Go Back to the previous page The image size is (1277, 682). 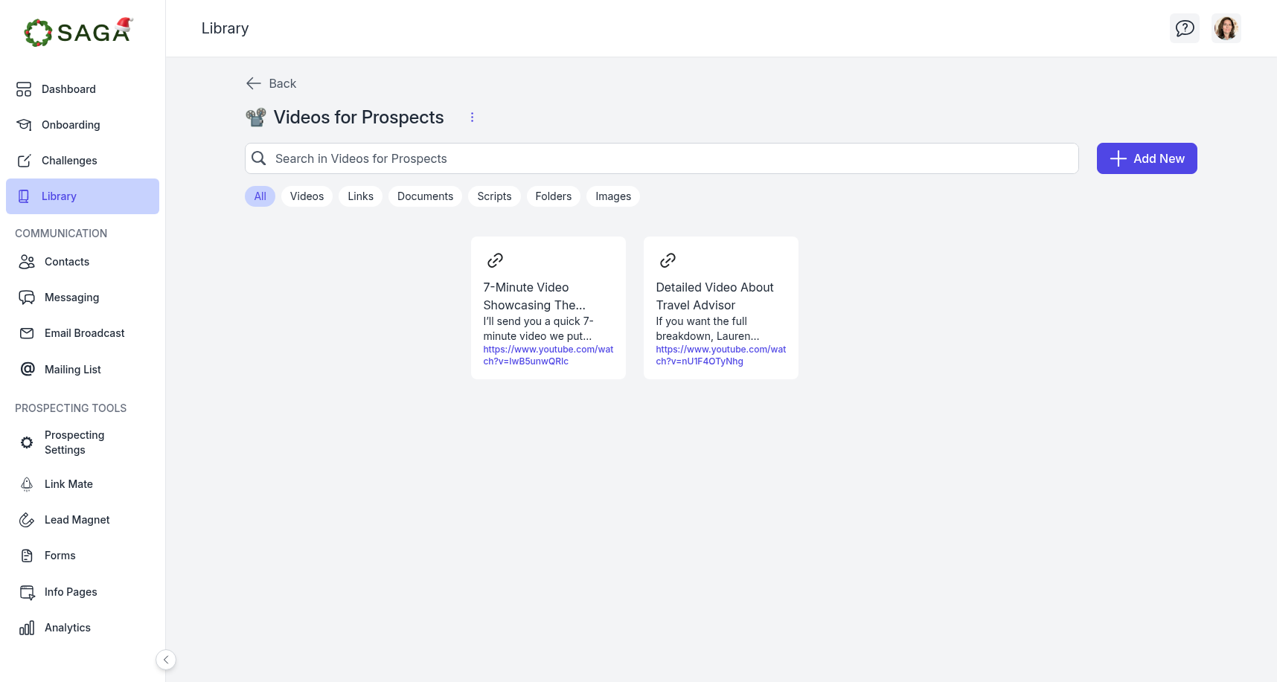pyautogui.click(x=272, y=83)
